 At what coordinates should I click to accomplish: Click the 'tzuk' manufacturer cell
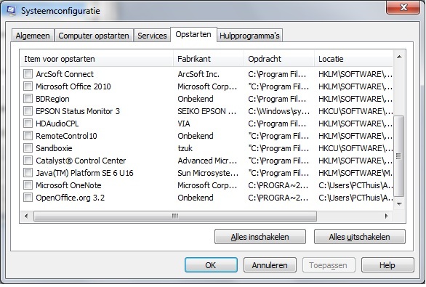click(185, 148)
